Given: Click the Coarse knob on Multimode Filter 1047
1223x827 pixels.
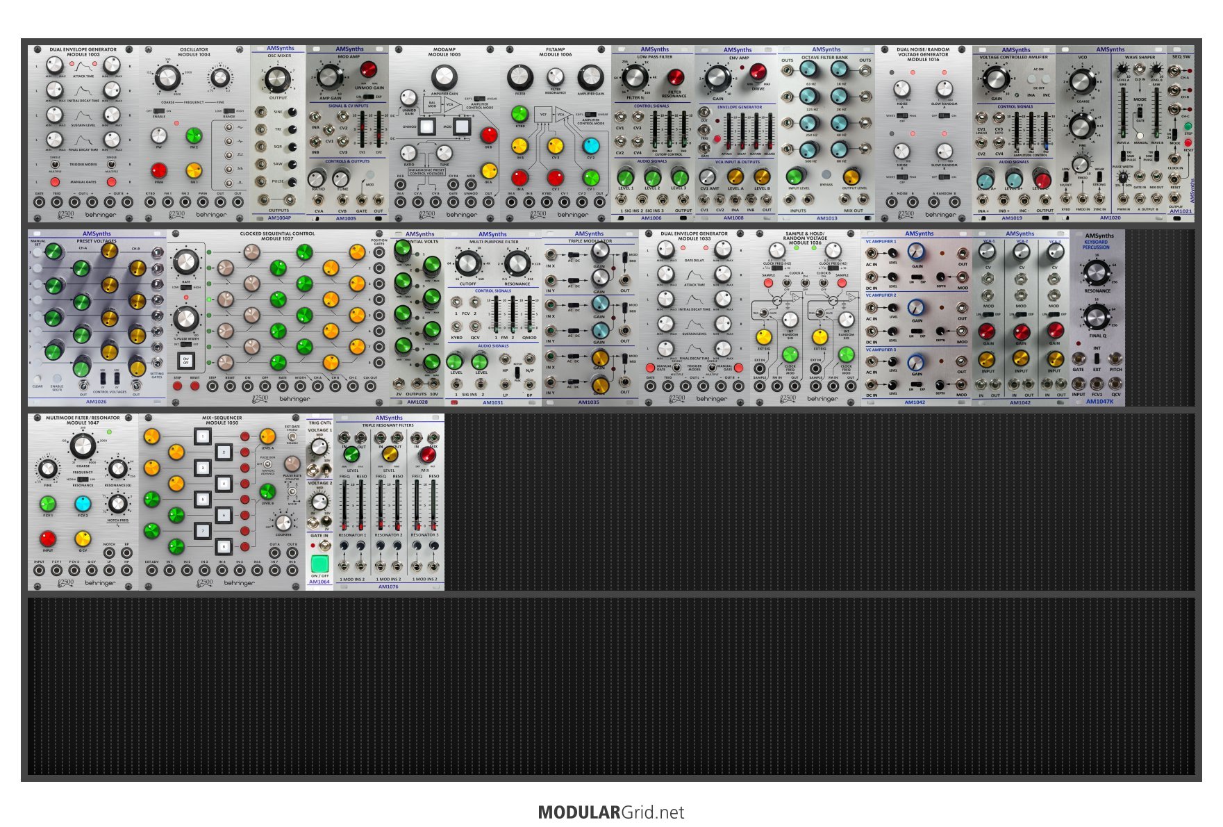Looking at the screenshot, I should [x=83, y=446].
